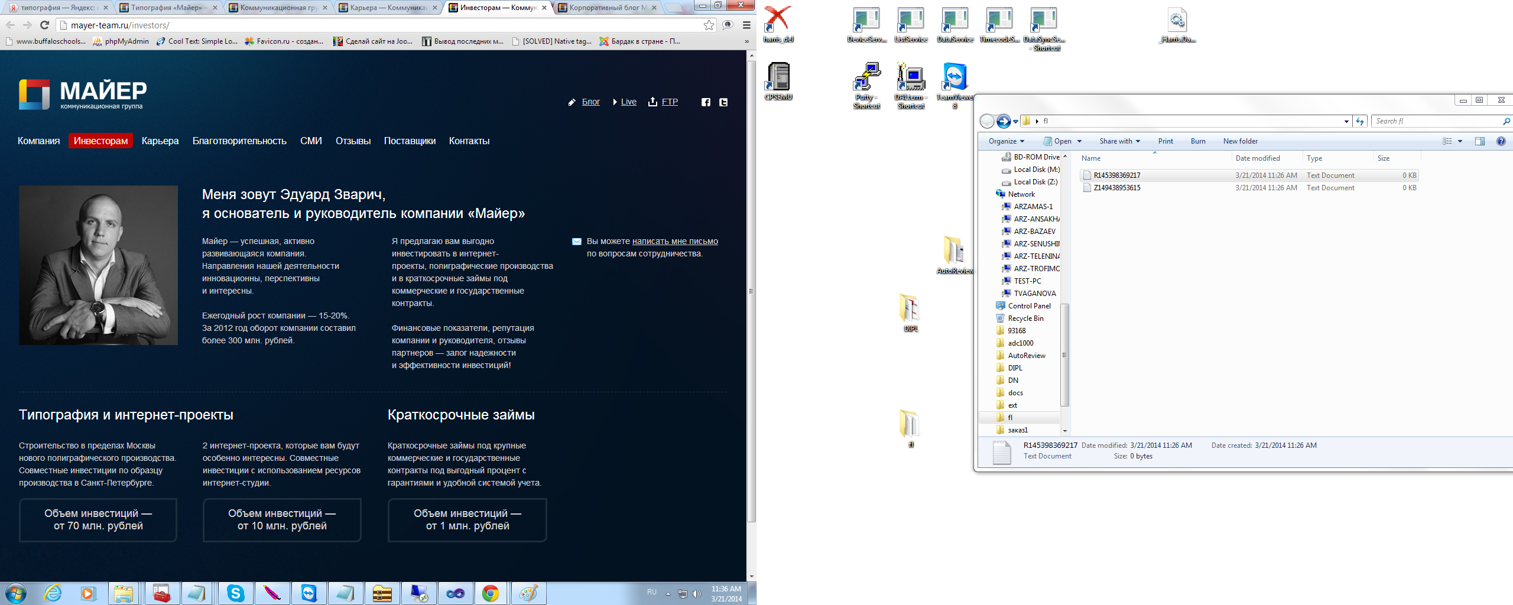Click the Print button in Explorer toolbar
The width and height of the screenshot is (1513, 605).
click(x=1165, y=141)
